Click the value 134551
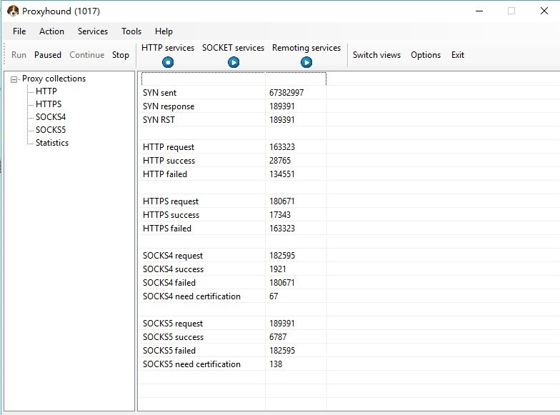This screenshot has width=560, height=415. pos(281,174)
